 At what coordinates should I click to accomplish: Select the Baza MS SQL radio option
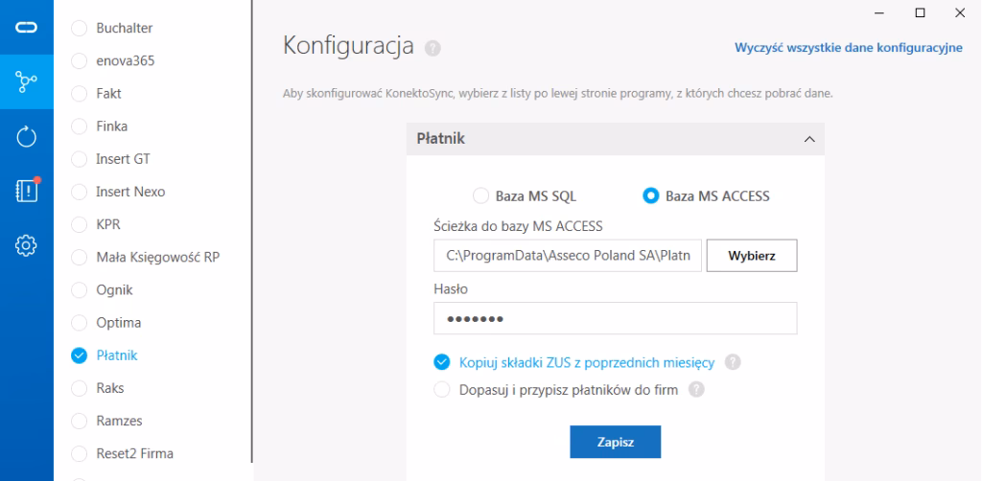pyautogui.click(x=481, y=196)
